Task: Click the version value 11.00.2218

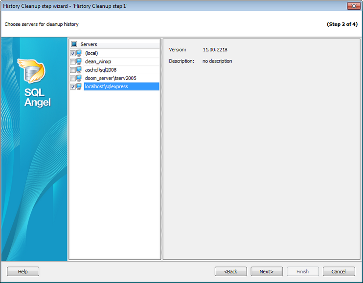Action: (x=215, y=50)
